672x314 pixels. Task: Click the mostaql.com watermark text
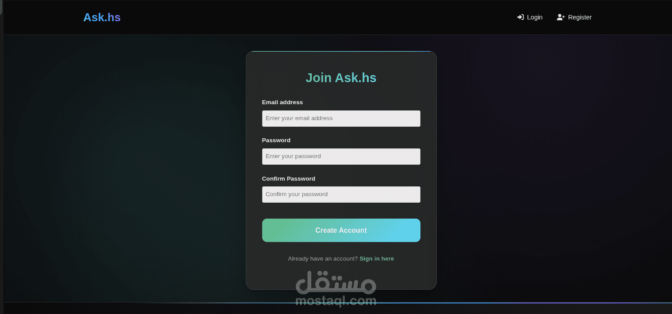click(336, 301)
